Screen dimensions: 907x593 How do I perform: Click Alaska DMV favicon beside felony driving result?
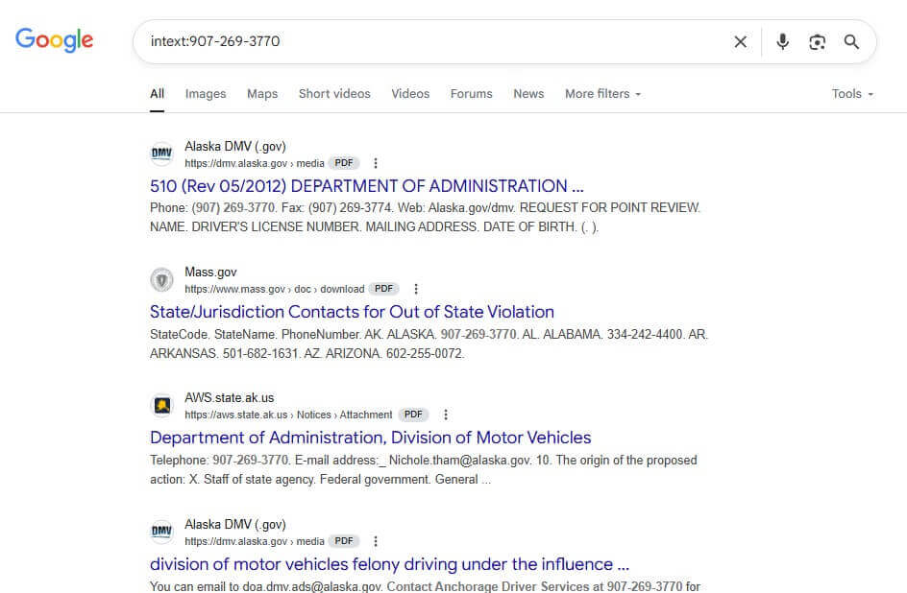pos(162,532)
